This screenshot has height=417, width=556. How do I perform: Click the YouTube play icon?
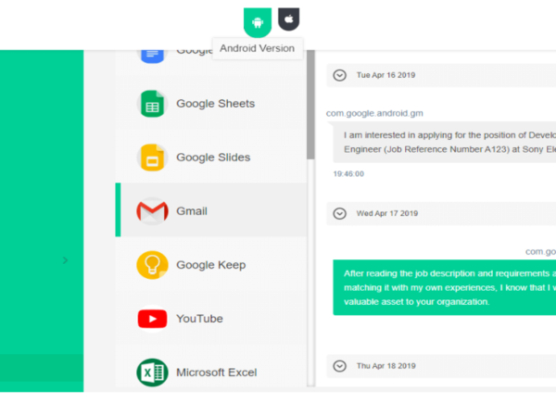click(x=152, y=319)
